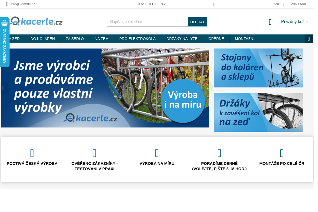Expand the overflow arrow at the menu's right end
Image resolution: width=318 pixels, height=212 pixels.
click(309, 38)
